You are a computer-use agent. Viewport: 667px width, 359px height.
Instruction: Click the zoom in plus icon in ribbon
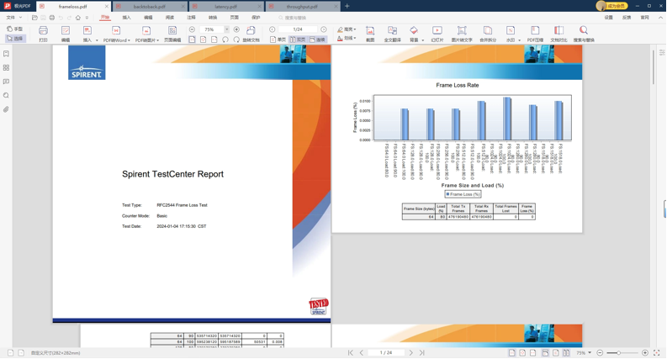(x=236, y=29)
